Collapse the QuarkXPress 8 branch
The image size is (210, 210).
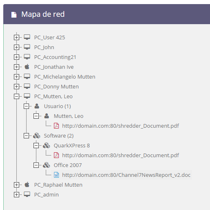coord(36,145)
